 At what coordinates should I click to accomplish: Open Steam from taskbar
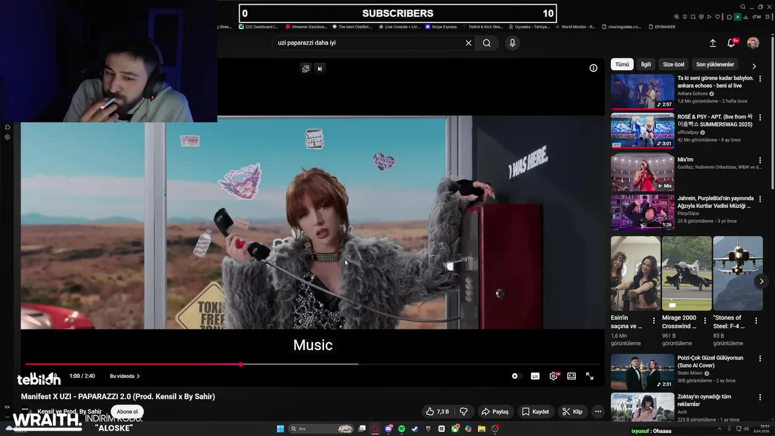[415, 429]
